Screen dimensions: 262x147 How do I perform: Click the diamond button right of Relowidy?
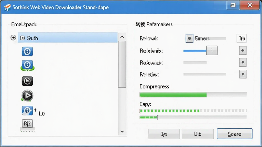[243, 62]
